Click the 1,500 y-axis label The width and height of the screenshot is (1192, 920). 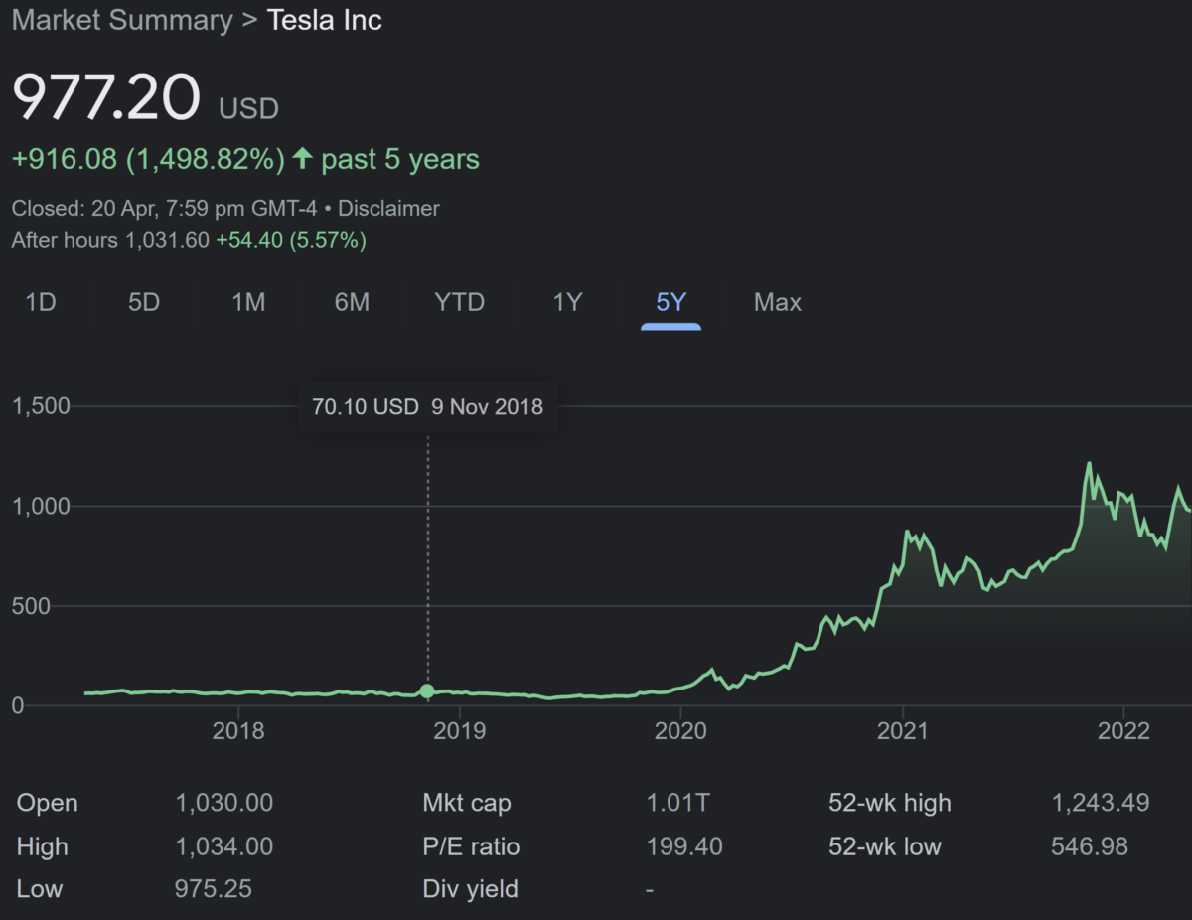41,406
